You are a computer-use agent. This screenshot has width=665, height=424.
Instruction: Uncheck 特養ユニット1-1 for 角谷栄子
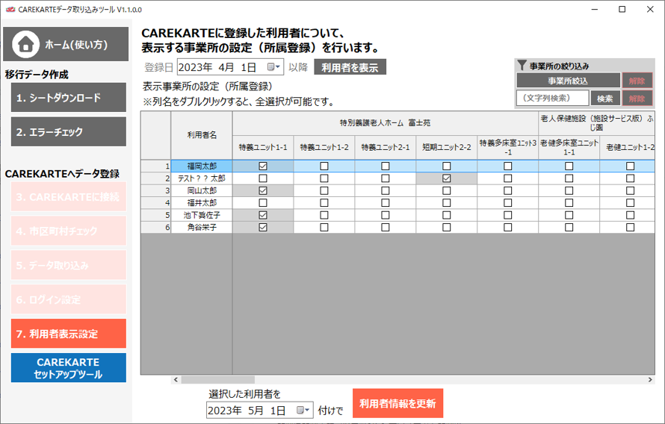(263, 228)
